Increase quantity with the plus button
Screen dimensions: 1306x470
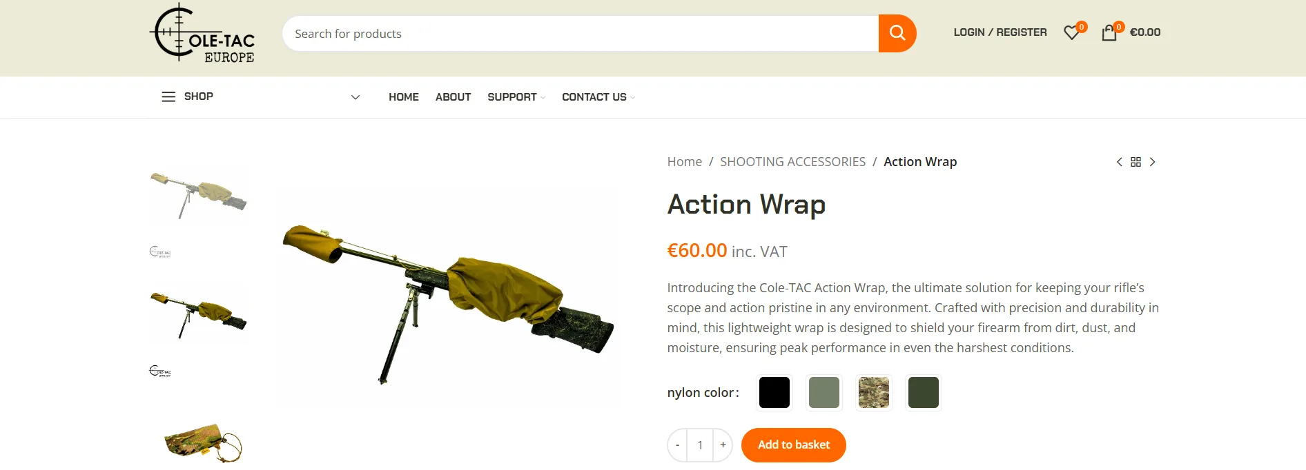(723, 445)
